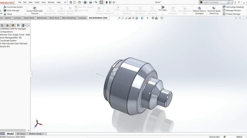Screen dimensions: 247x138
Task: Open the Tools menu
Action: click(44, 2)
